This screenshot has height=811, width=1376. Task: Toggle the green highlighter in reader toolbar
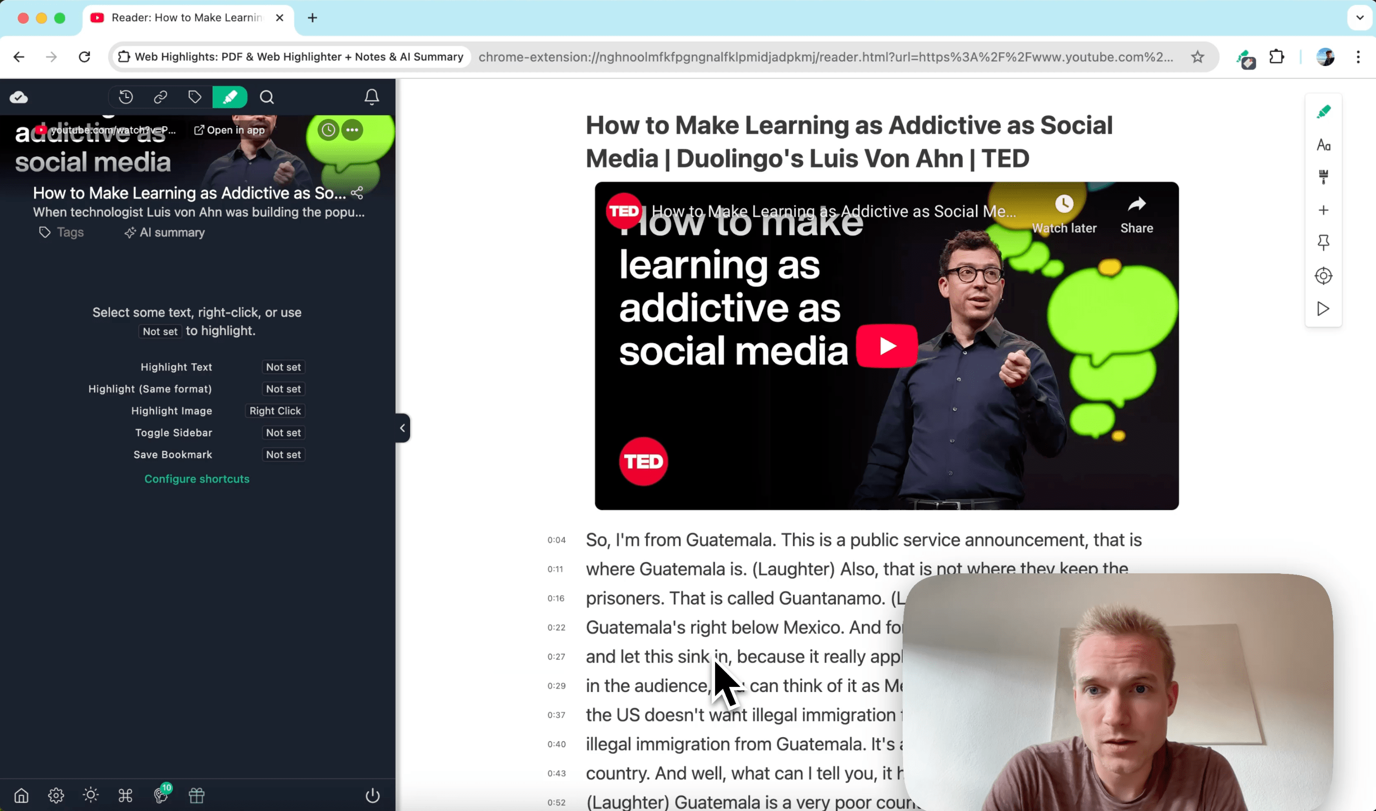point(1323,112)
